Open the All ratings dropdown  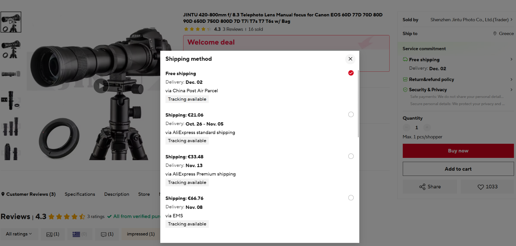(19, 234)
